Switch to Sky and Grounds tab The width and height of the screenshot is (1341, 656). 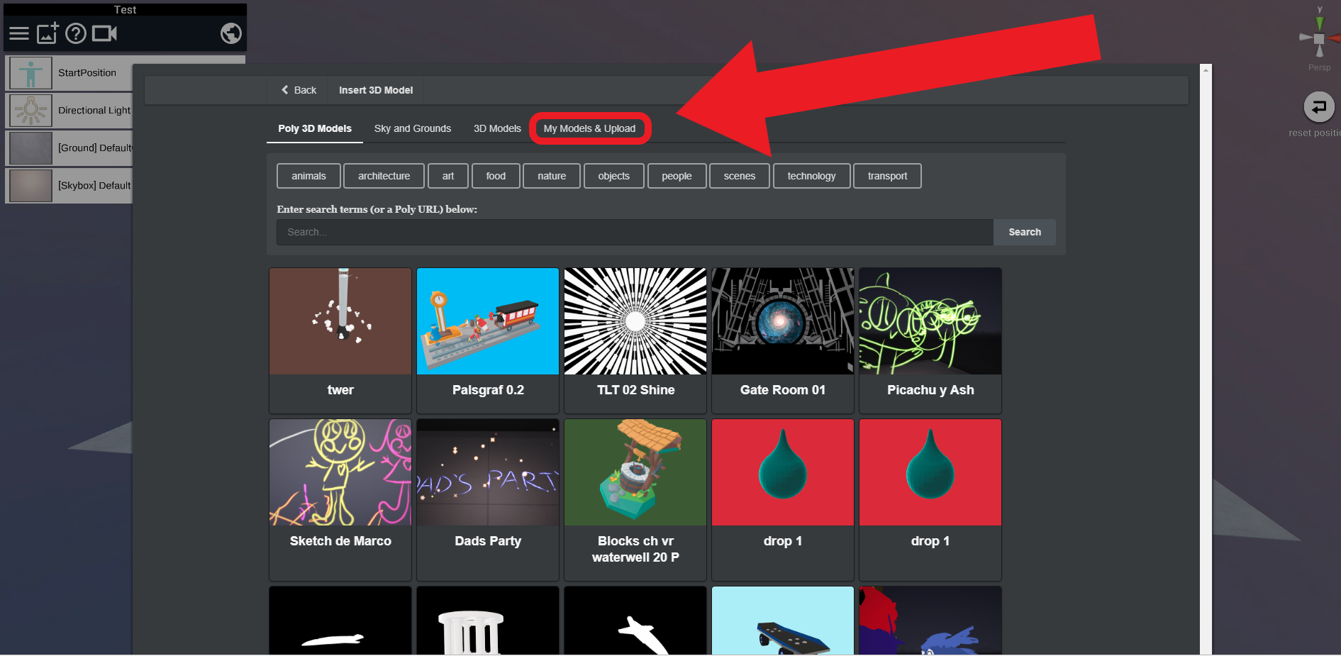click(x=413, y=128)
